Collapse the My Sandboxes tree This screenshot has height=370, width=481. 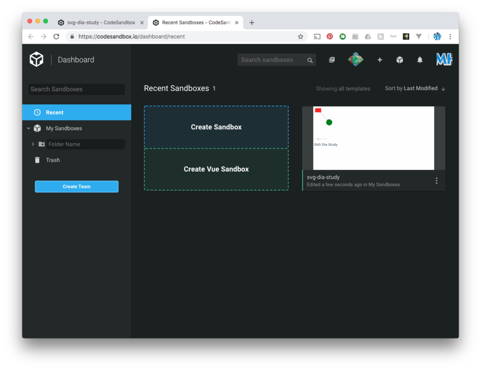pyautogui.click(x=29, y=128)
